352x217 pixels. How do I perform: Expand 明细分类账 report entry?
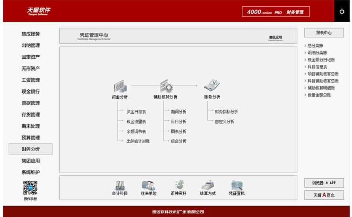pyautogui.click(x=317, y=53)
